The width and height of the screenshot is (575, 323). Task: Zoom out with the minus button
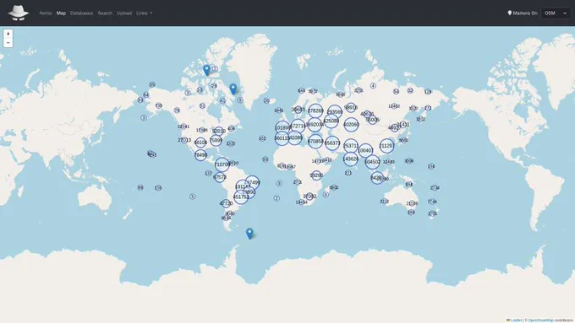coord(8,43)
